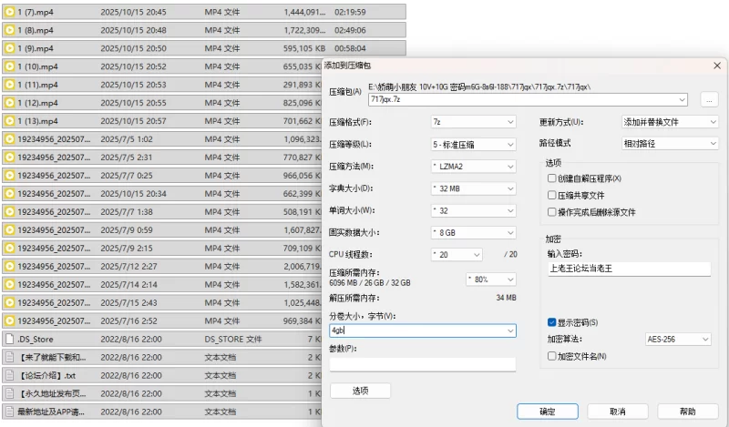The height and width of the screenshot is (427, 729).
Task: Click the 输入密码 text field
Action: (x=628, y=269)
